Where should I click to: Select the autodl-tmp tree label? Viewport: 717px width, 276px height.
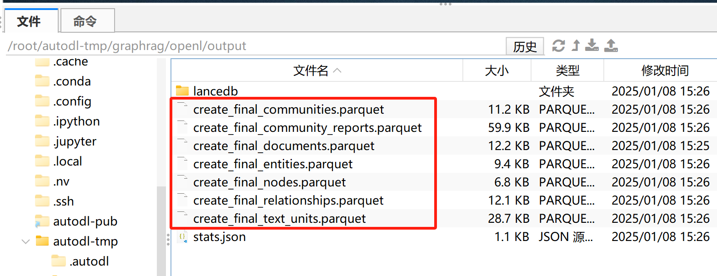(85, 241)
